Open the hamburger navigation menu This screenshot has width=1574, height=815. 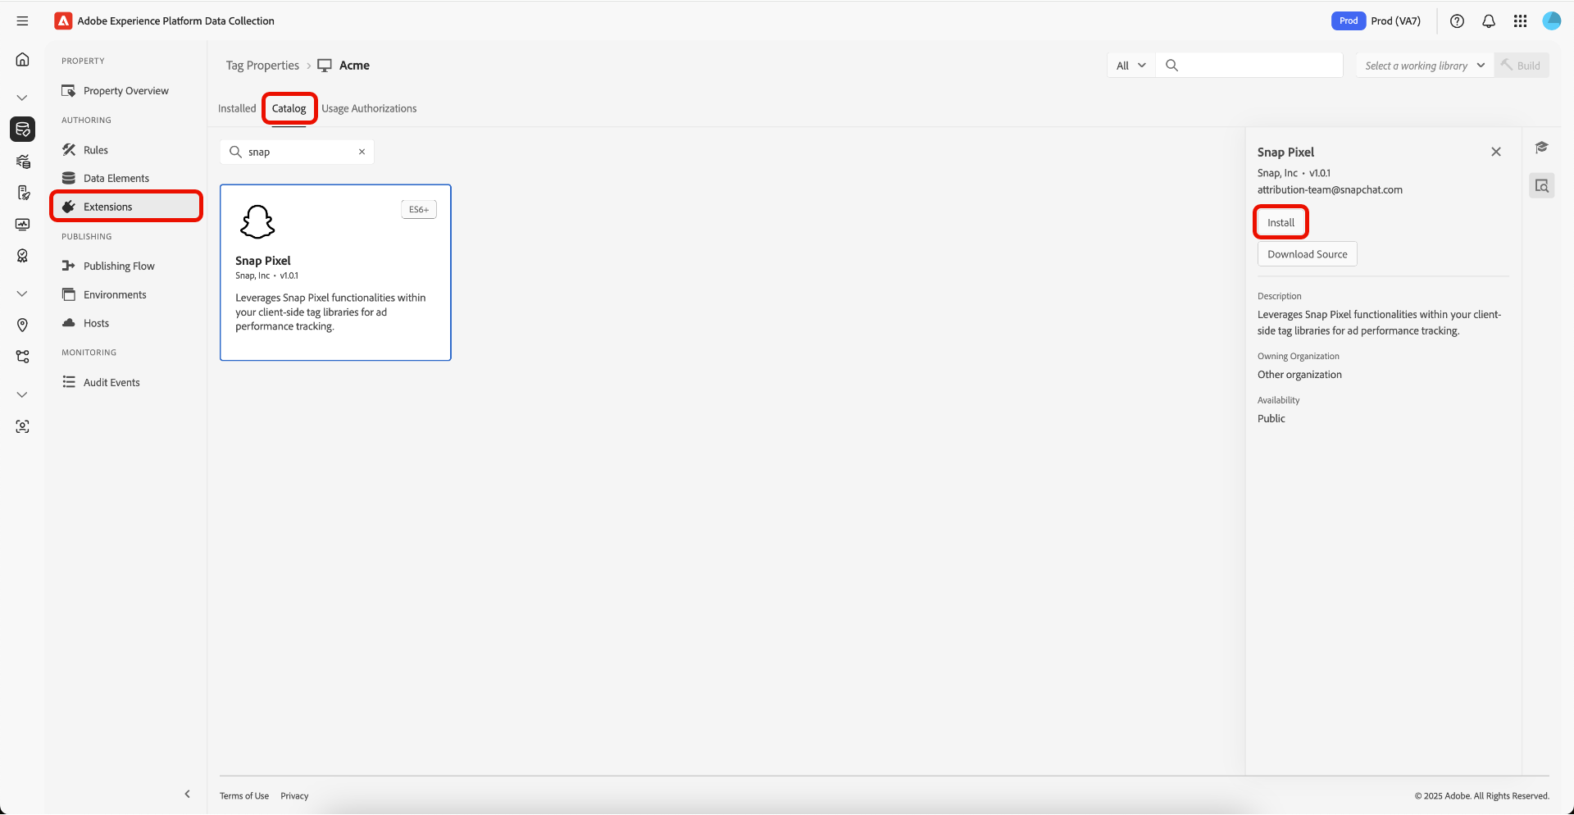click(22, 21)
